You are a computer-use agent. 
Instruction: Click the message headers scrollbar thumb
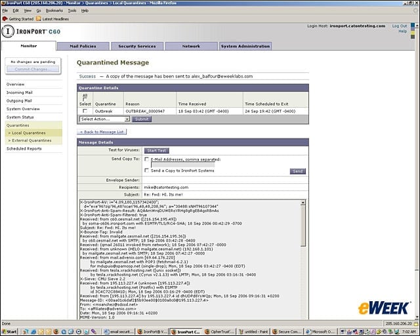tap(303, 226)
